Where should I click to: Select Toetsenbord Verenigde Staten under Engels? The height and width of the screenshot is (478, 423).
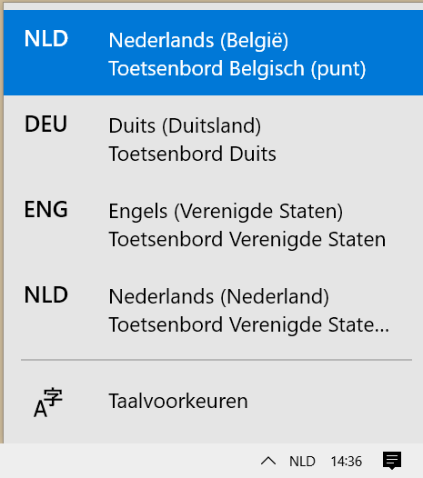[x=247, y=239]
